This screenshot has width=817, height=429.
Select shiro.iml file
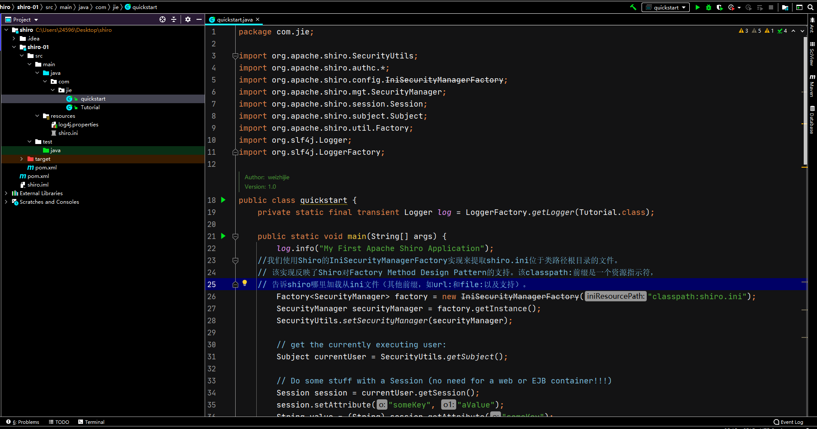38,185
